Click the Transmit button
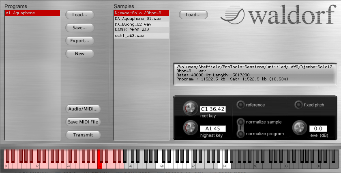 (83, 135)
